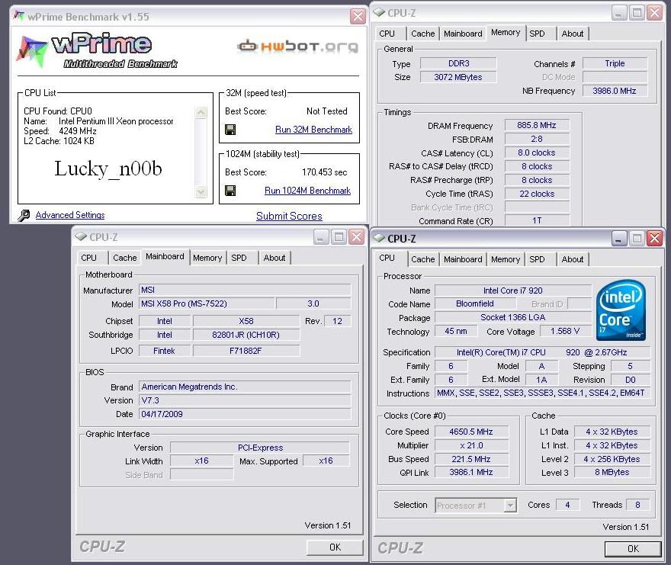
Task: Click the Level 3 cache value 8 MBytes
Action: coord(612,472)
